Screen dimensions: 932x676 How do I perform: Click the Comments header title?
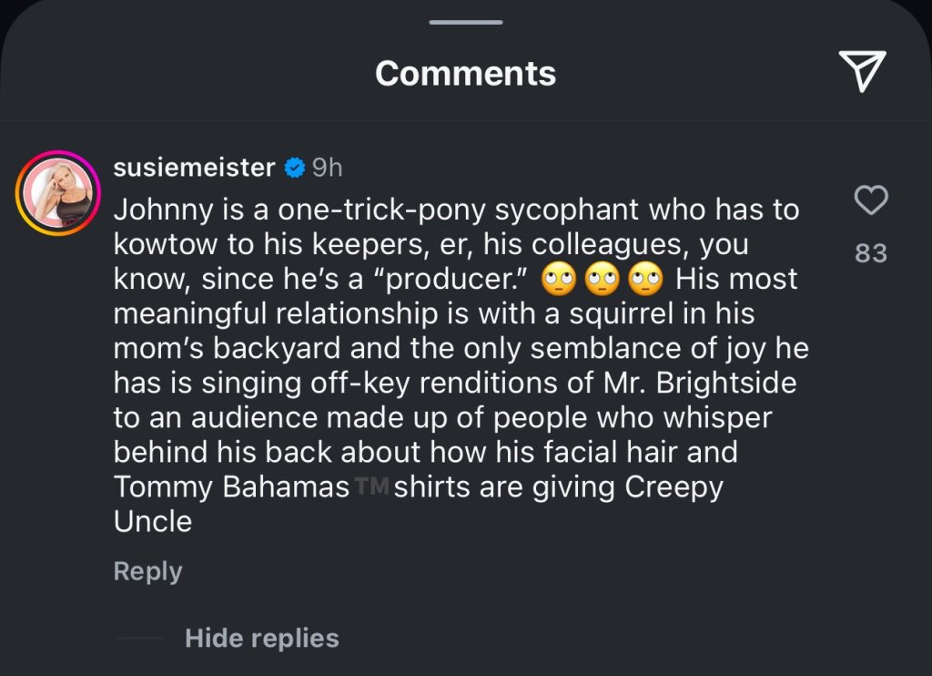point(465,73)
